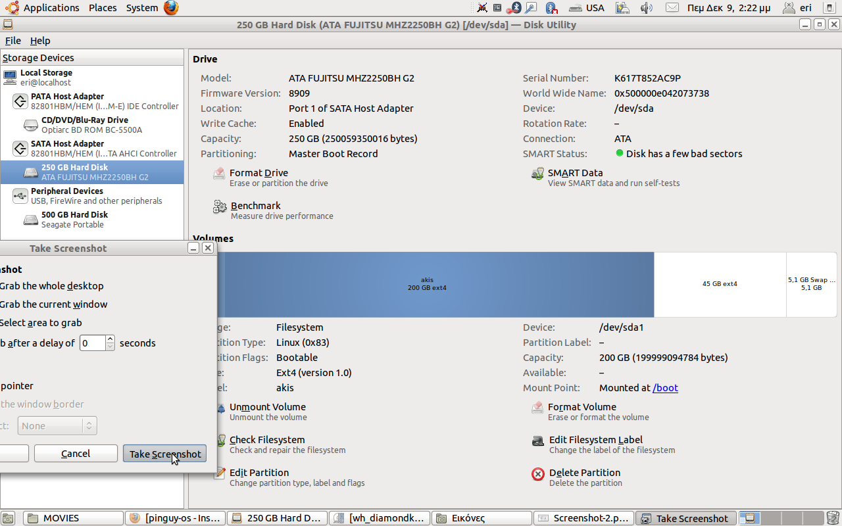
Task: Launch Firefox from the top panel
Action: 171,8
